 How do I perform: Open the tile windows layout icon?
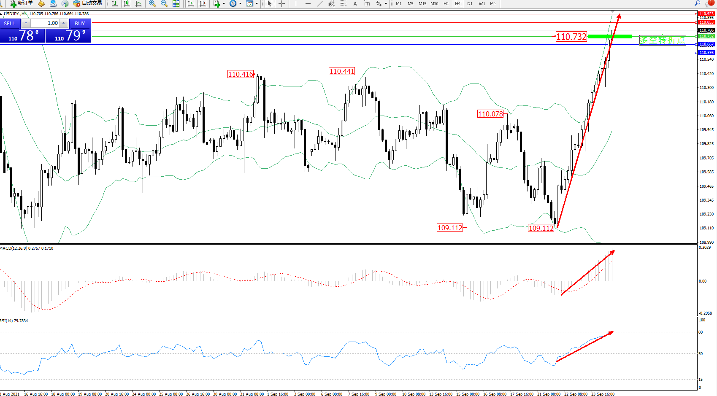tap(176, 3)
